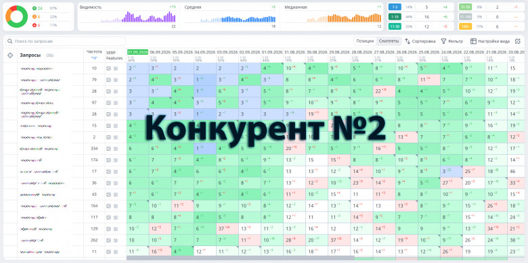Viewport: 528px width, 263px height.
Task: Click the second SERP icon in frequency 174 row
Action: [116, 160]
